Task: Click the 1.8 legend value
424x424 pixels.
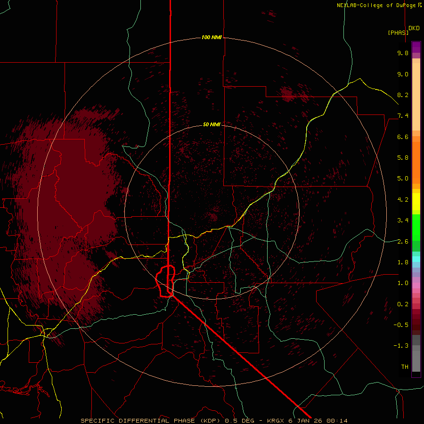Action: pos(403,262)
